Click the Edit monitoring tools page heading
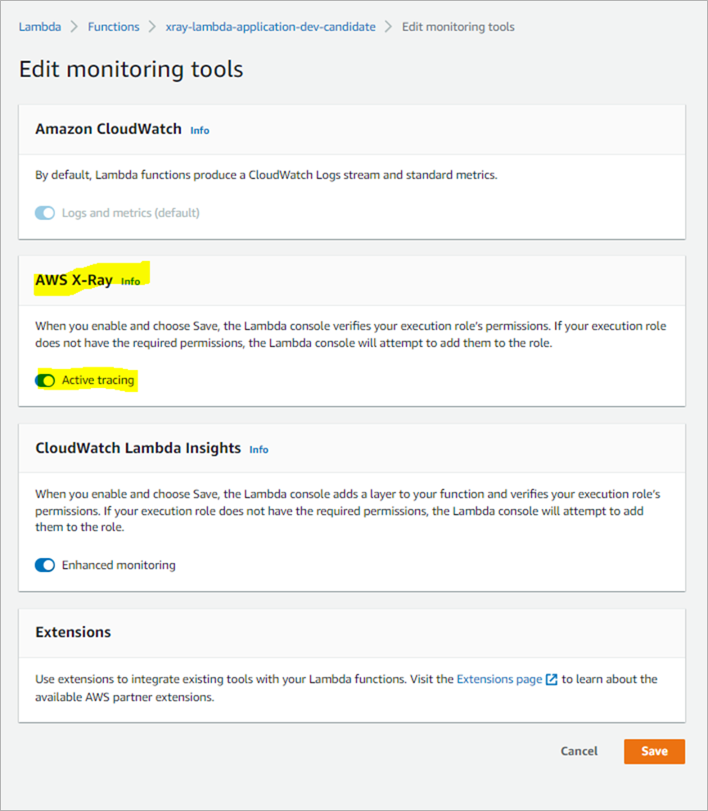This screenshot has height=811, width=708. pyautogui.click(x=131, y=69)
